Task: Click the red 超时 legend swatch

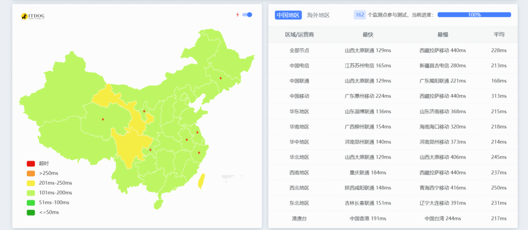Action: click(x=31, y=164)
